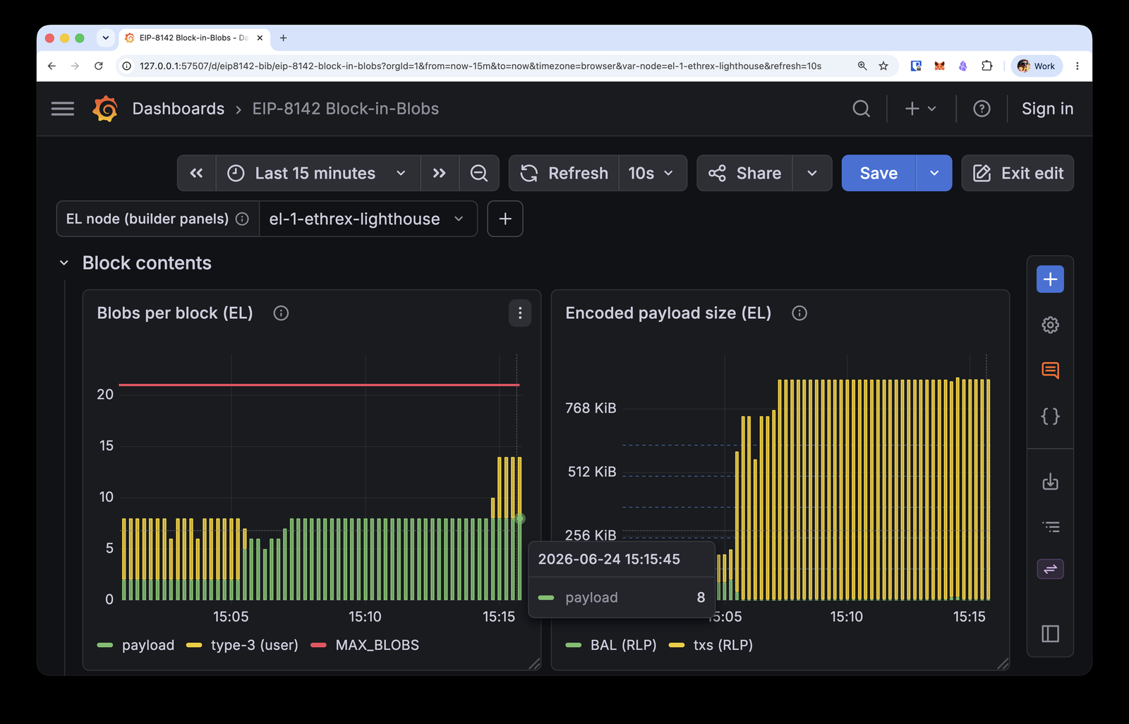
Task: Open Blobs per block panel menu
Action: (520, 313)
